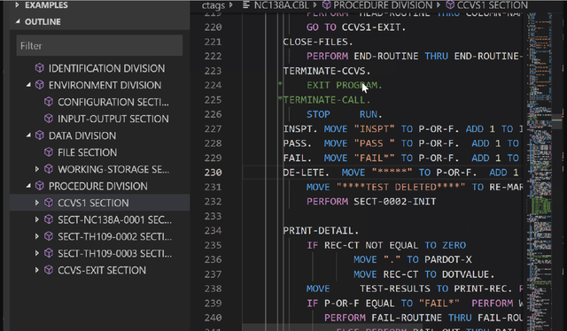Click the CCVS1 SECTION outline symbol icon
This screenshot has width=567, height=331.
pyautogui.click(x=49, y=203)
